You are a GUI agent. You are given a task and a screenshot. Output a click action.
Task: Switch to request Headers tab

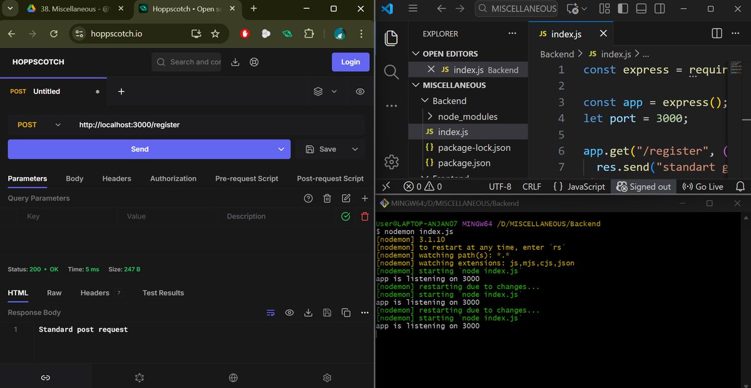tap(117, 178)
